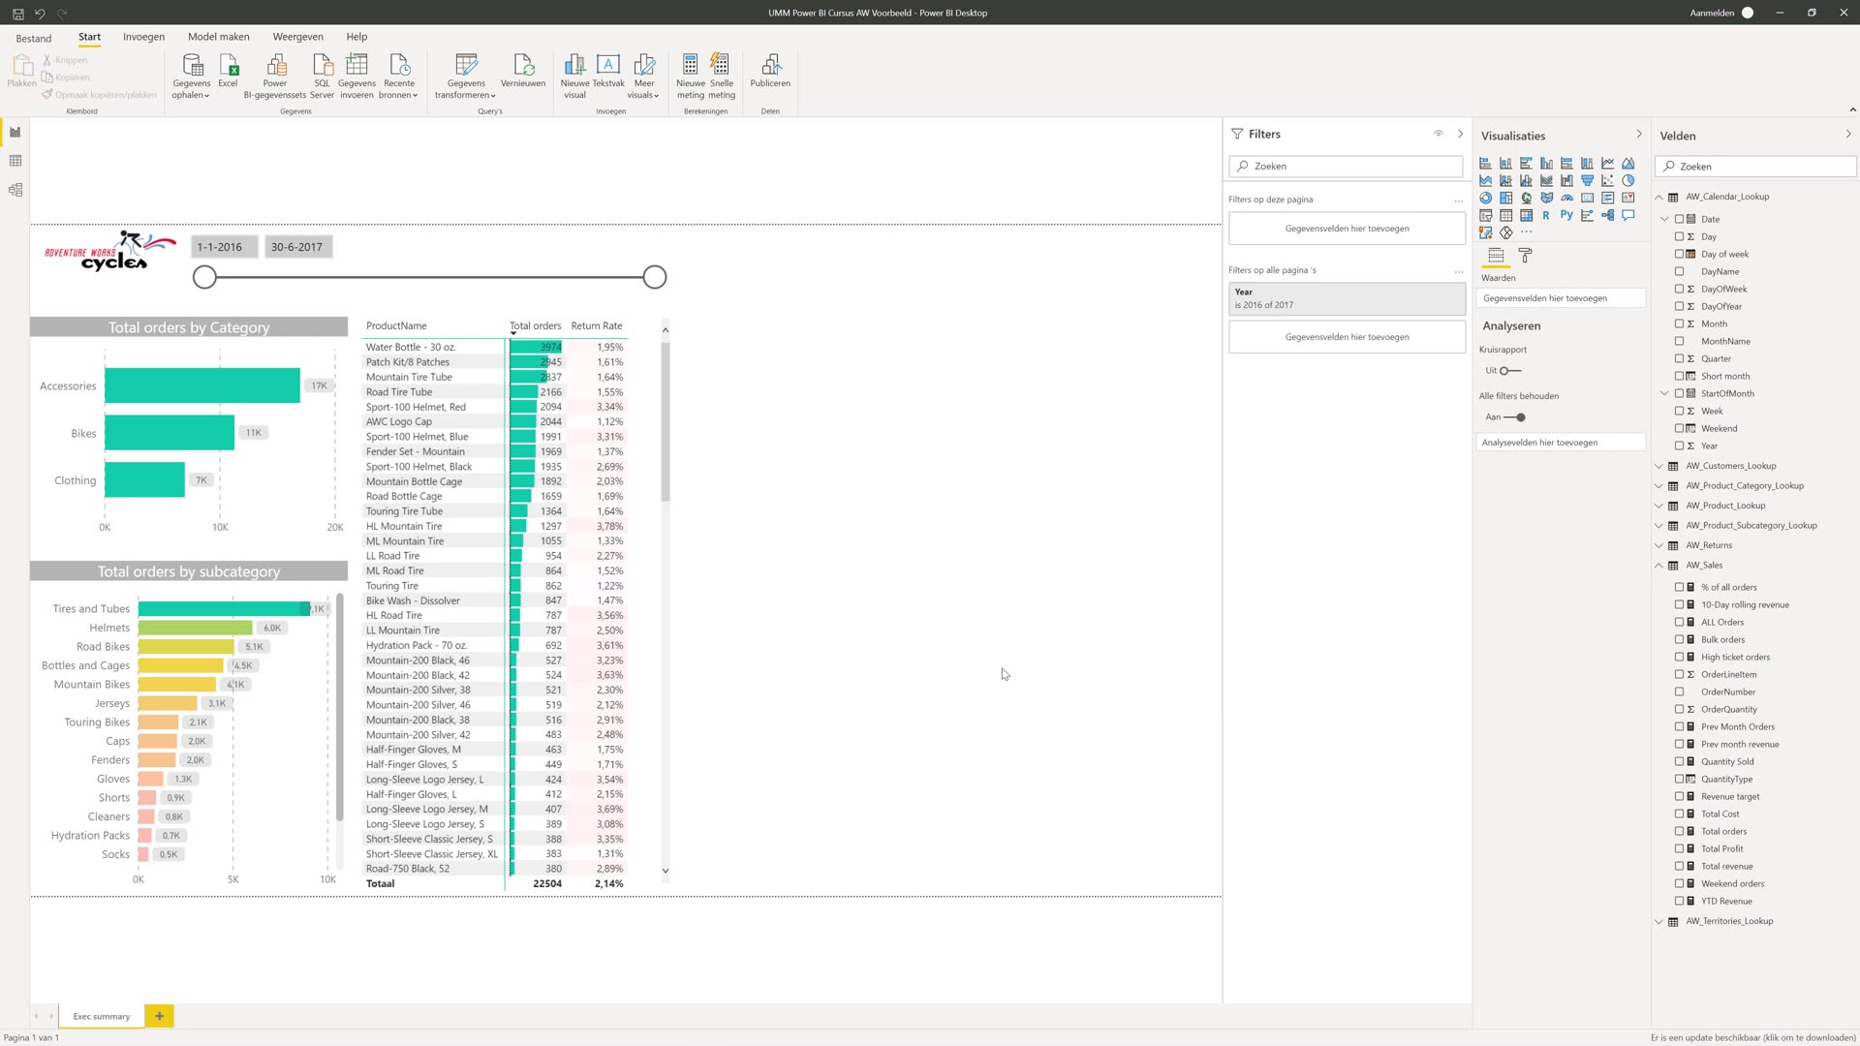Screen dimensions: 1860x1046
Task: Add an R script visual
Action: click(x=1546, y=215)
